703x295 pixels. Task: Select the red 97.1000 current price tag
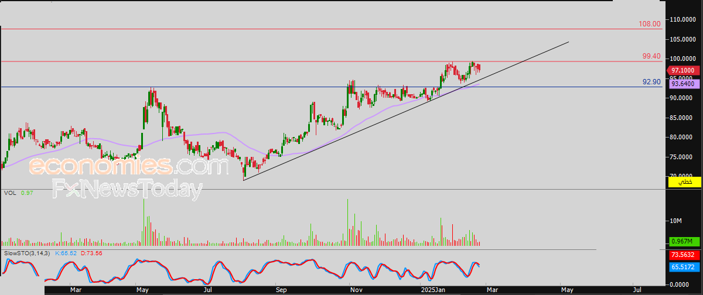[x=683, y=70]
